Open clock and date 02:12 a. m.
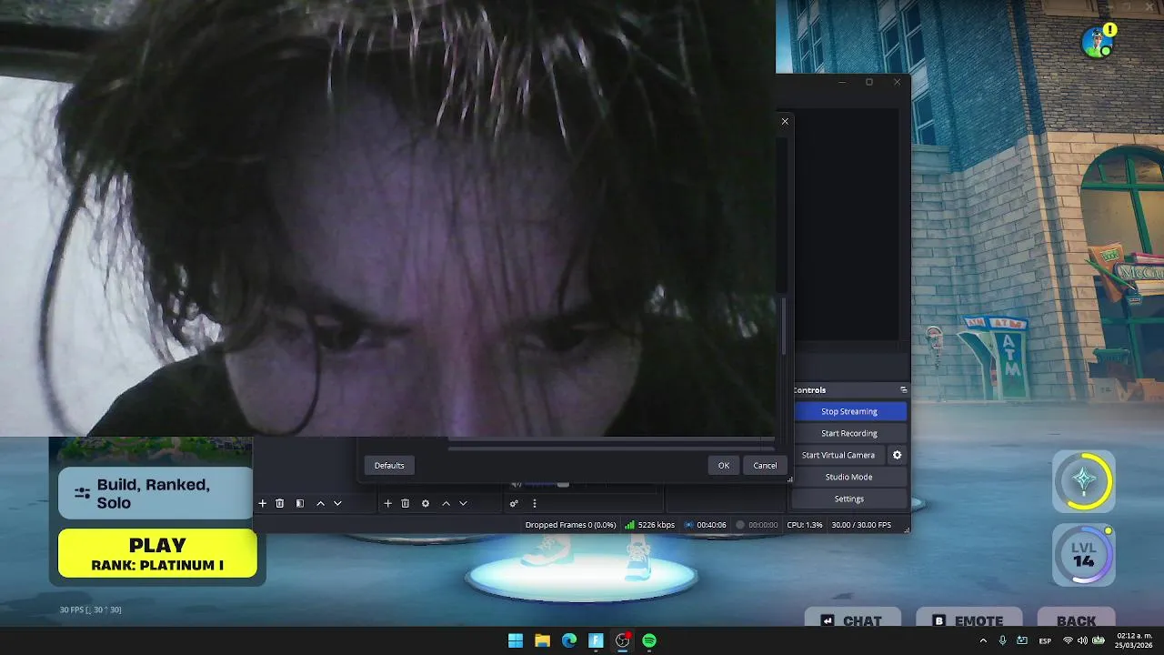Screen dimensions: 1164x655 pos(1134,640)
